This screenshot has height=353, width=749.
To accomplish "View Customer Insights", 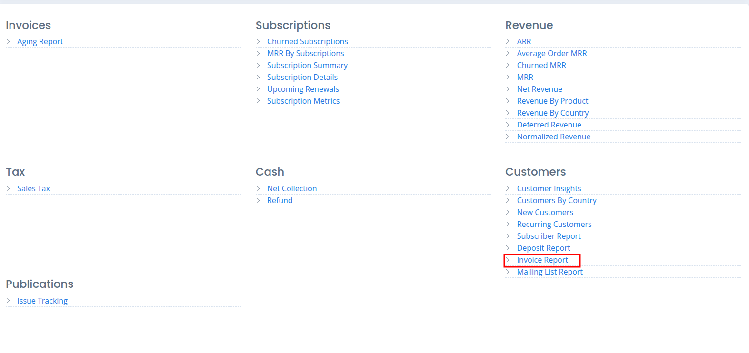I will 549,188.
